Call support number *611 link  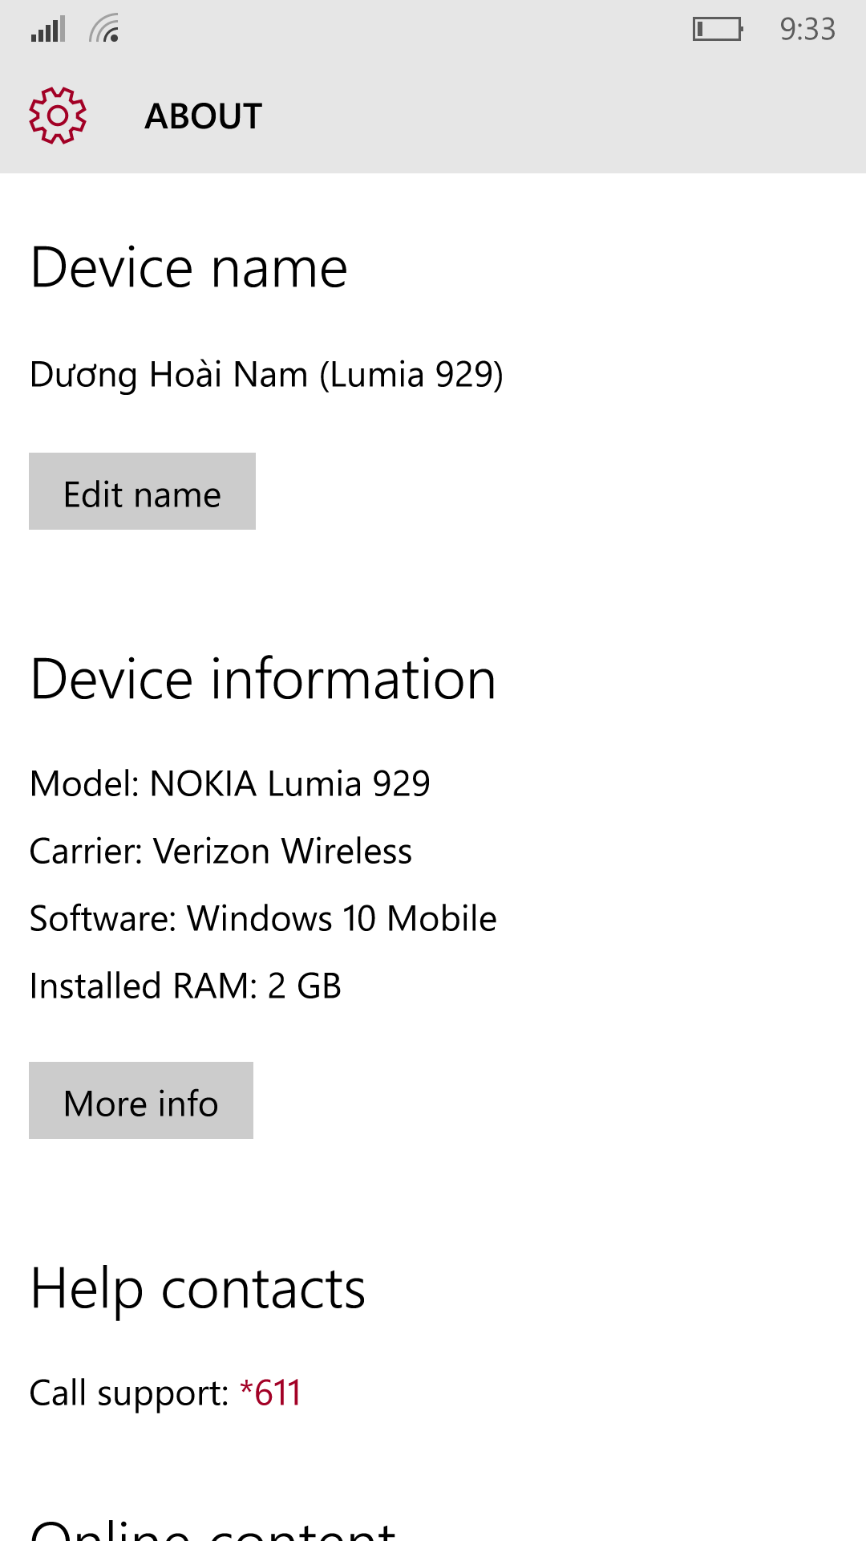click(x=270, y=1393)
